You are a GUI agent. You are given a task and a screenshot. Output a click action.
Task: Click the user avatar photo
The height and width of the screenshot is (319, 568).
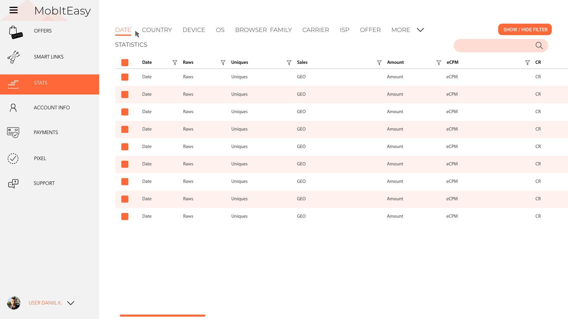coord(14,303)
